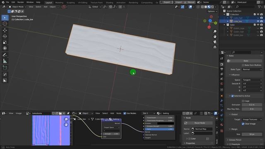
Task: Open the Object properties tab
Action: 222,96
